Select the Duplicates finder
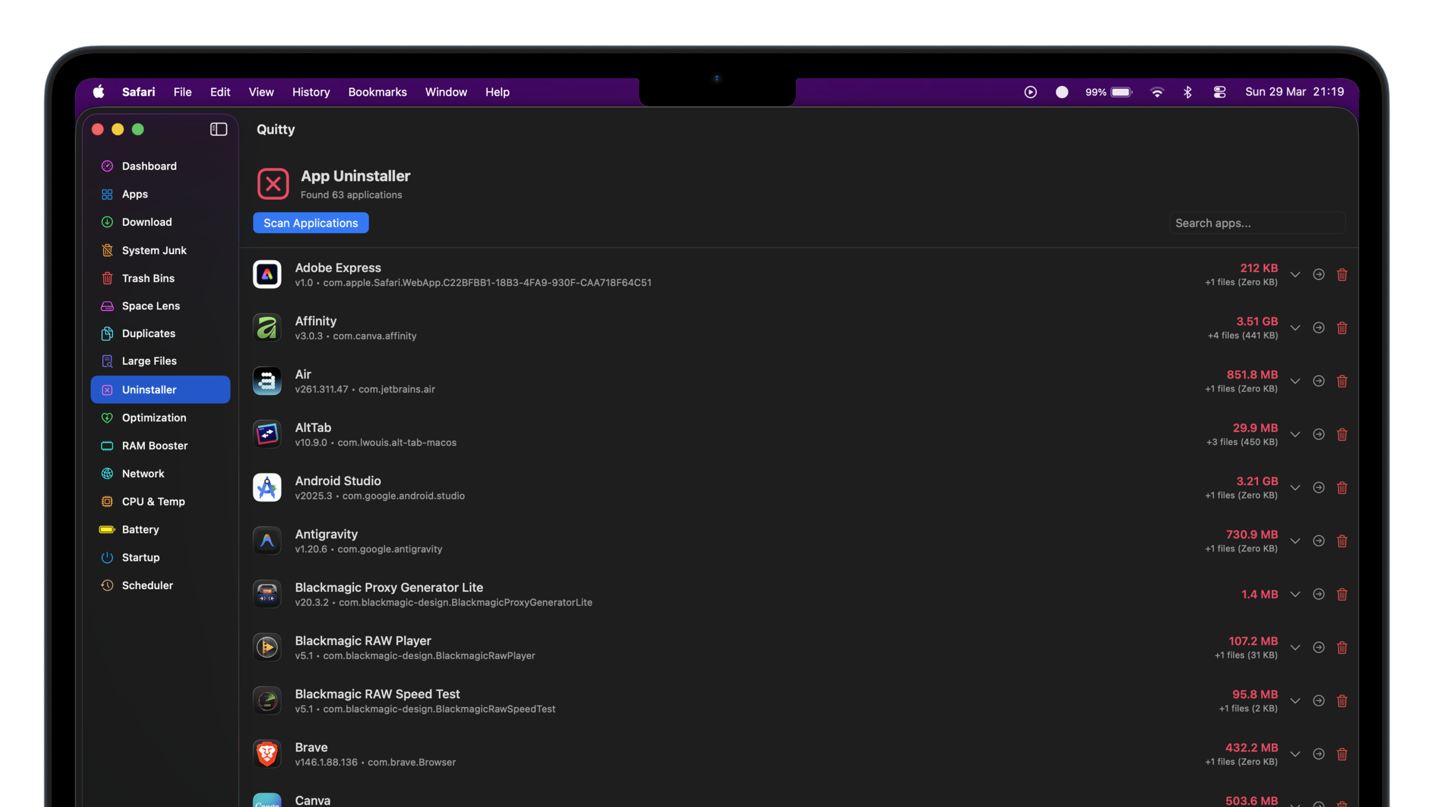1435x807 pixels. tap(148, 333)
